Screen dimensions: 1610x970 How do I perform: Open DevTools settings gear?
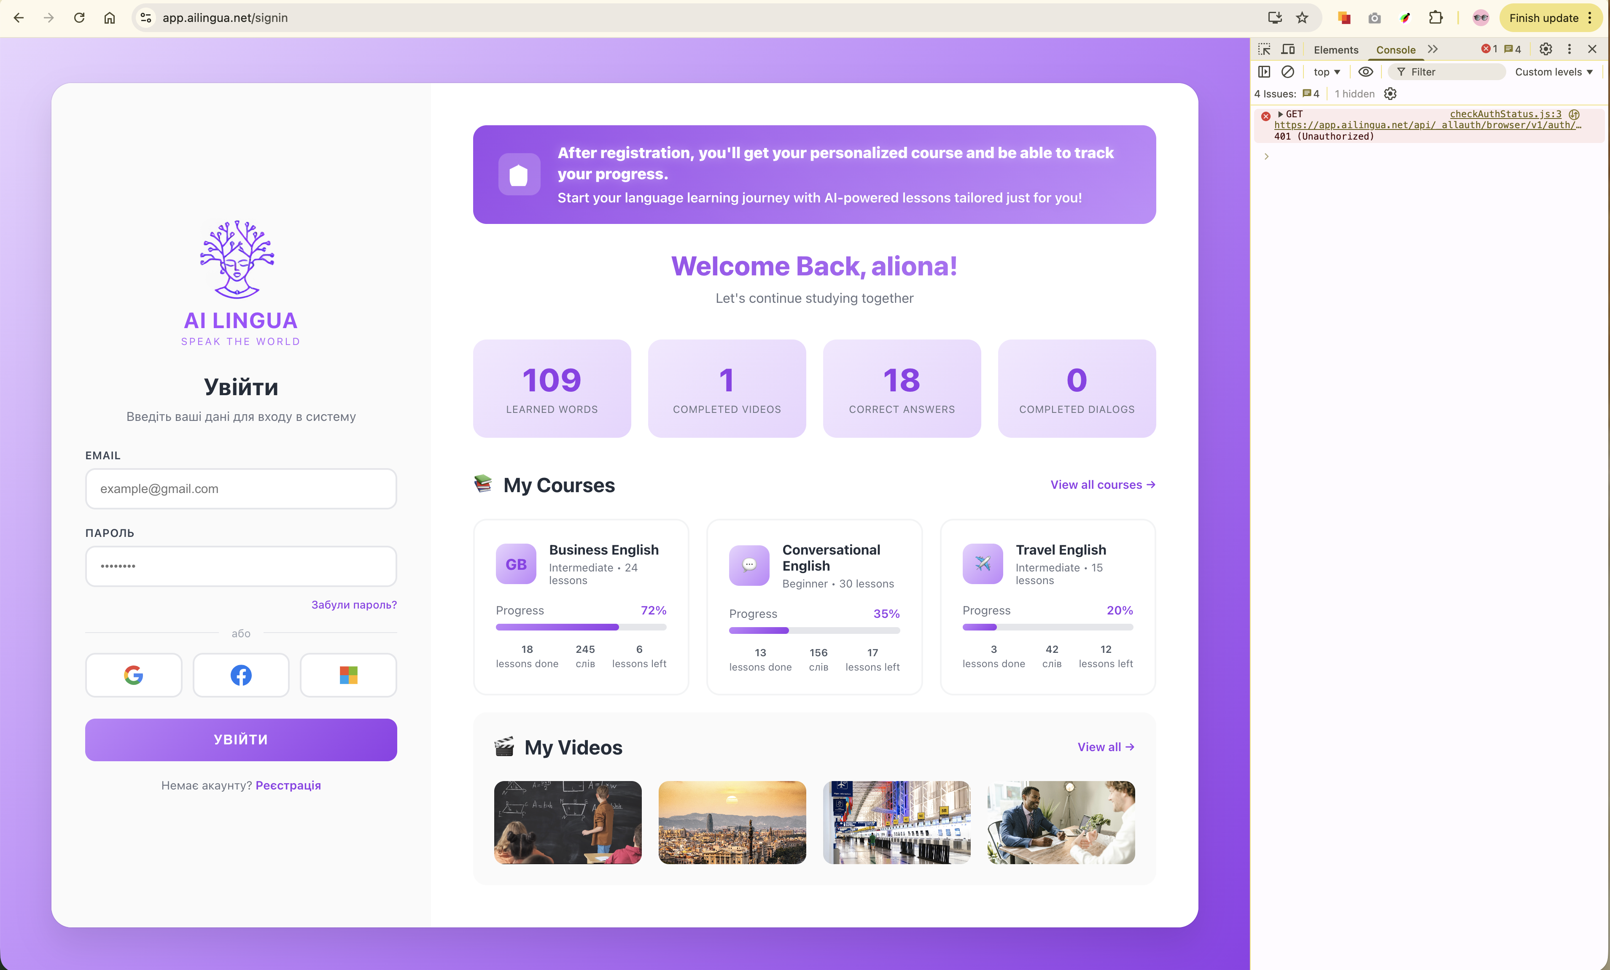pyautogui.click(x=1545, y=49)
